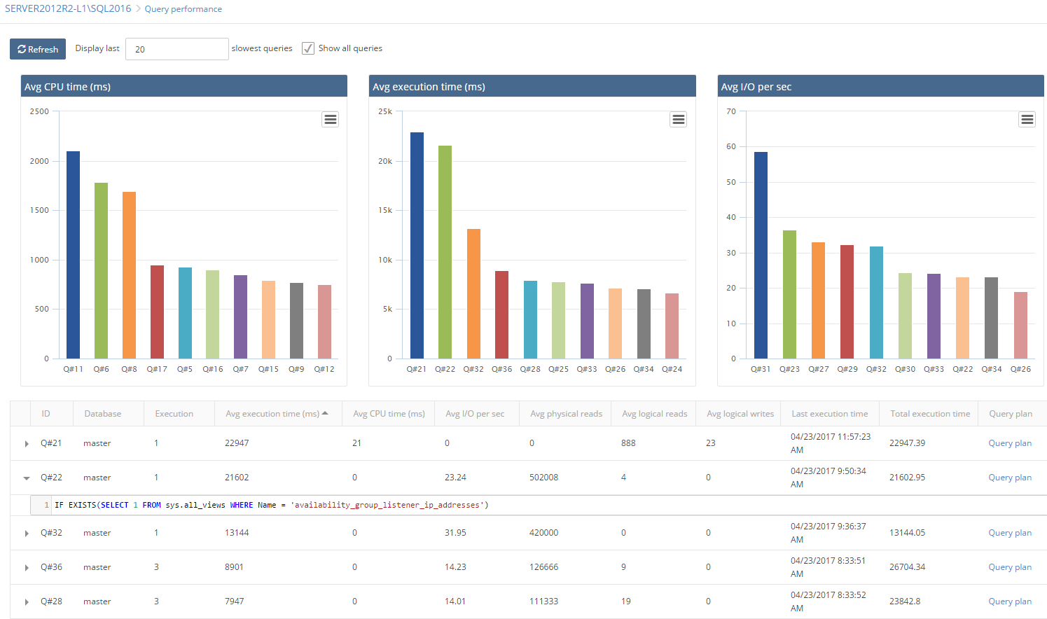This screenshot has width=1047, height=619.
Task: Click inside the Display last input field
Action: pyautogui.click(x=176, y=48)
